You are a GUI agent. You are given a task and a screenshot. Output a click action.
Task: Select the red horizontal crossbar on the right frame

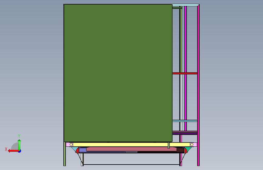point(185,73)
